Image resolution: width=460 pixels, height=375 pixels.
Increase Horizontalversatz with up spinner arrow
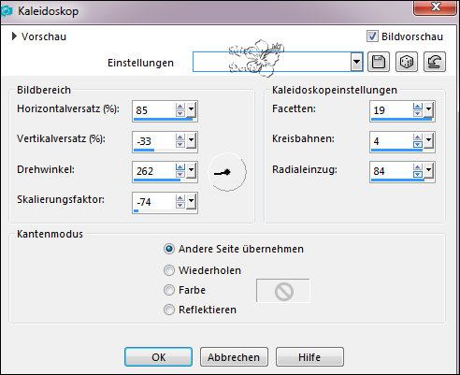click(x=180, y=107)
